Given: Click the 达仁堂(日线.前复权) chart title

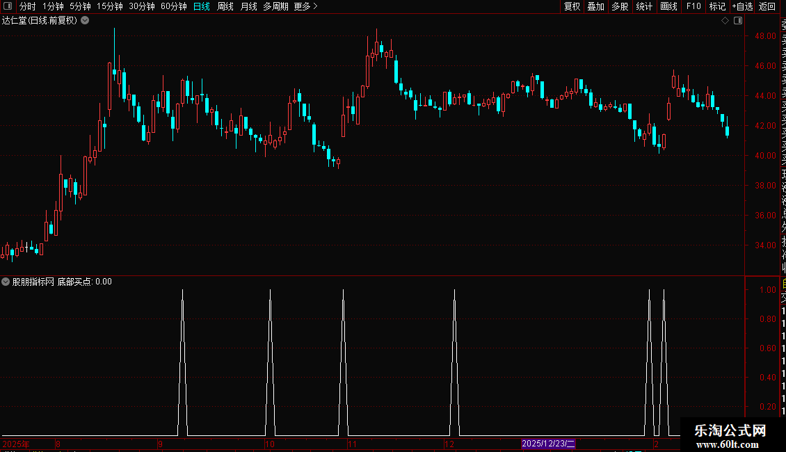Looking at the screenshot, I should (40, 21).
